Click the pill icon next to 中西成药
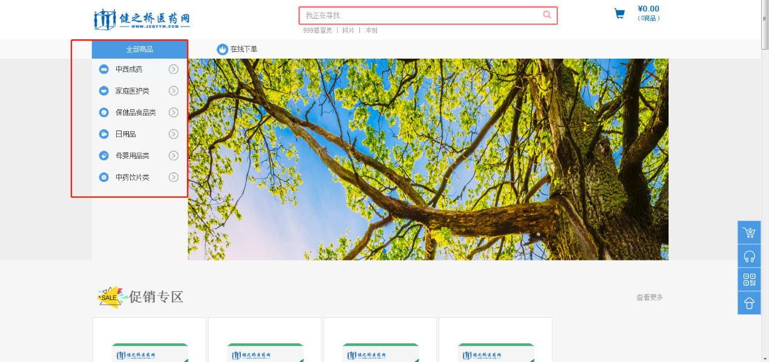 (x=103, y=69)
